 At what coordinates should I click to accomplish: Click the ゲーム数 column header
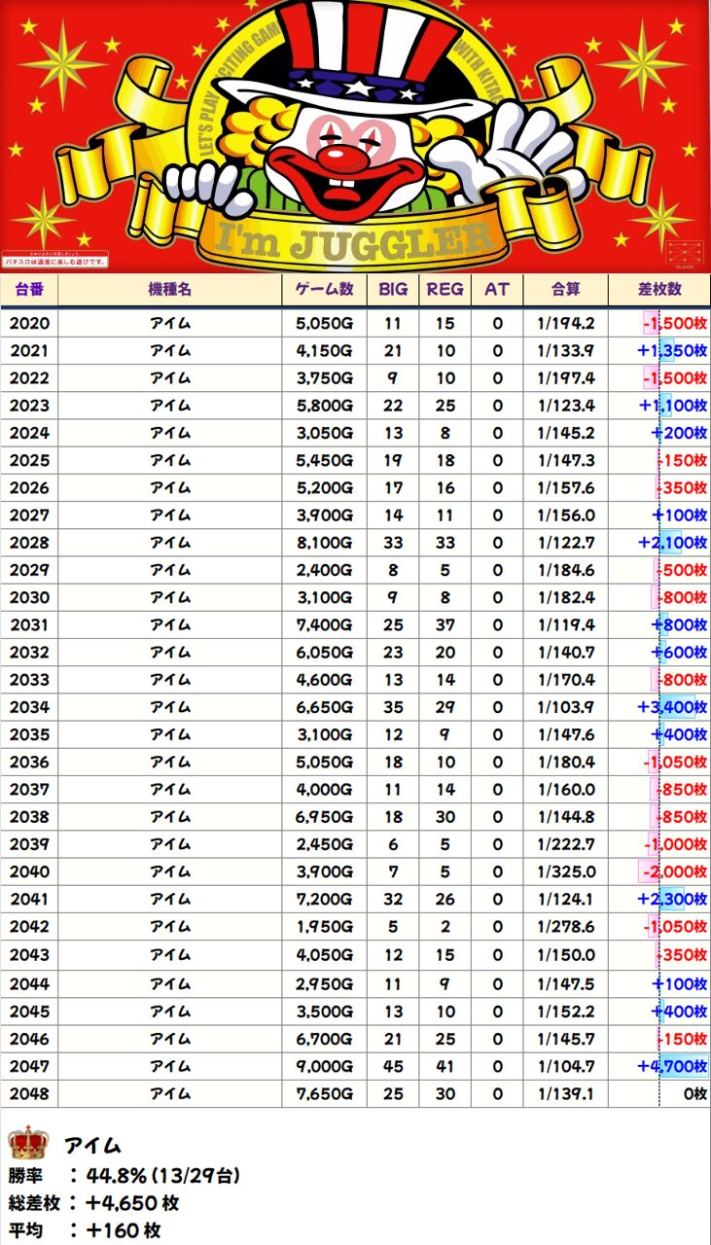tap(325, 290)
